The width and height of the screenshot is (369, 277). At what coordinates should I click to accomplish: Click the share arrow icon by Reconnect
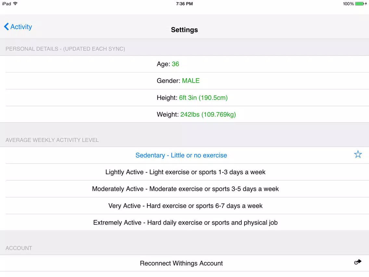(358, 262)
